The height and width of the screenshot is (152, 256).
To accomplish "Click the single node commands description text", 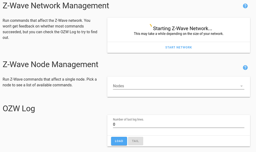I will tap(49, 82).
